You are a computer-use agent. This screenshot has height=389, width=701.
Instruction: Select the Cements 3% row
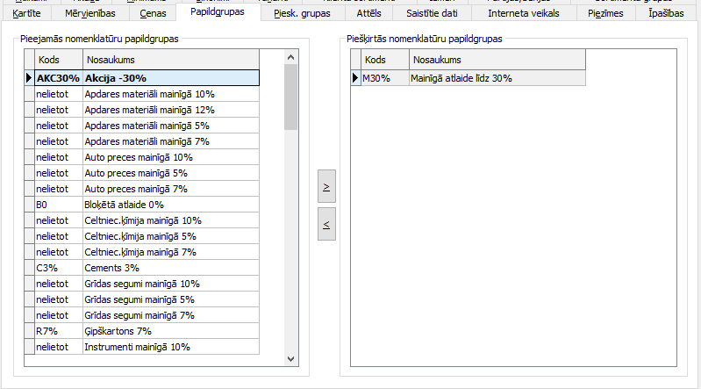coord(171,268)
